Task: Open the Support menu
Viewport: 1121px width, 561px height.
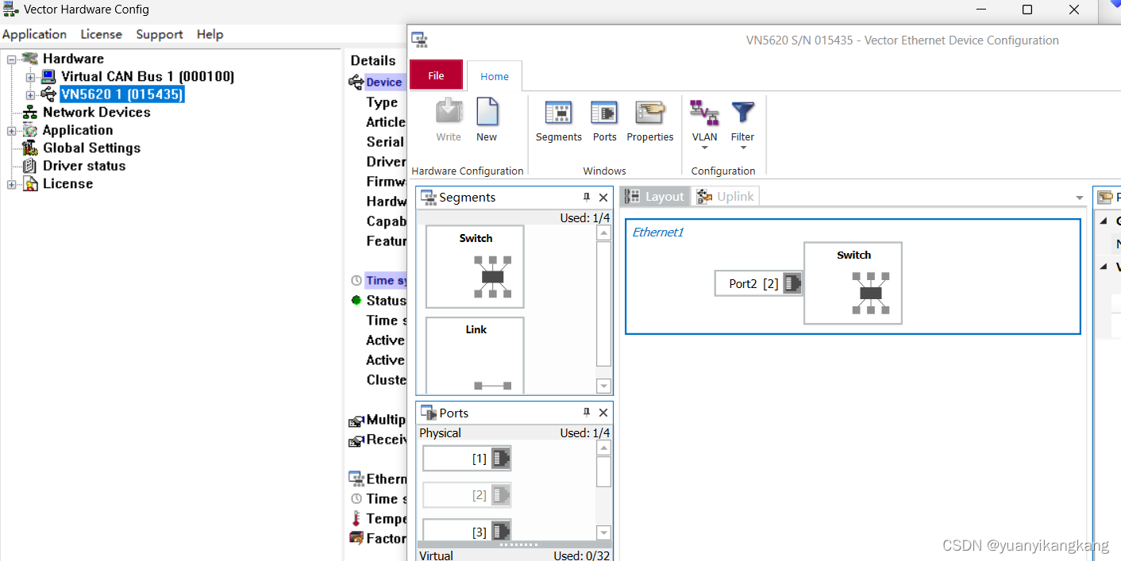Action: pyautogui.click(x=159, y=34)
